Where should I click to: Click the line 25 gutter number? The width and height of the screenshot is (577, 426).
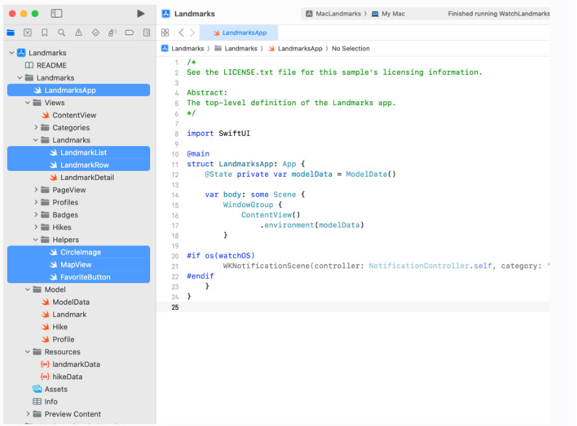(x=175, y=307)
